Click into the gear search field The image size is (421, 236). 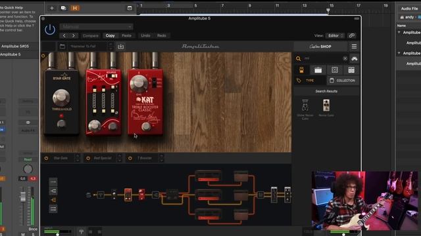[x=322, y=58]
